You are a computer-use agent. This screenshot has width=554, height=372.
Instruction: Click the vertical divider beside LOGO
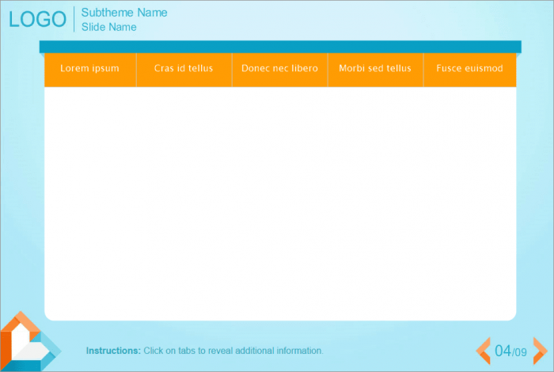pos(74,20)
